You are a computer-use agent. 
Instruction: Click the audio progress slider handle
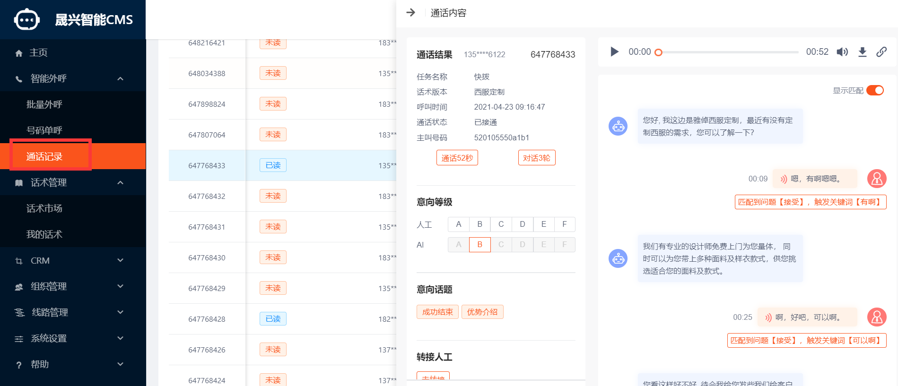658,52
